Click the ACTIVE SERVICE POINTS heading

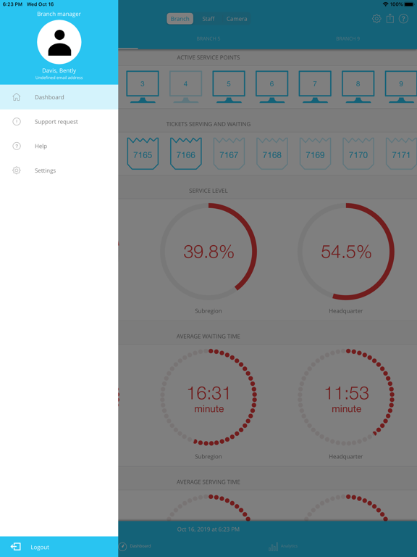point(208,57)
